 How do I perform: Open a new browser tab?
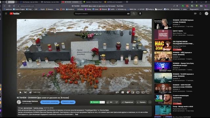(x=127, y=2)
